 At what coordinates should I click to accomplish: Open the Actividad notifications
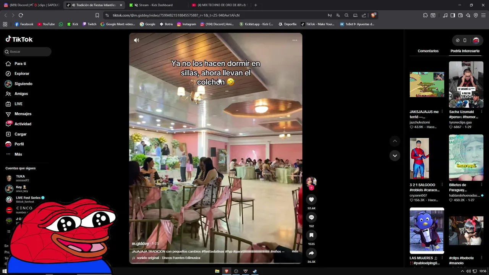pos(23,124)
